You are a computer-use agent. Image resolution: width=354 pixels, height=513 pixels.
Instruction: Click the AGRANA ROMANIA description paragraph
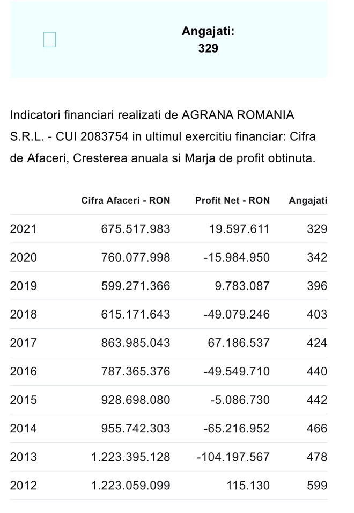coord(163,136)
